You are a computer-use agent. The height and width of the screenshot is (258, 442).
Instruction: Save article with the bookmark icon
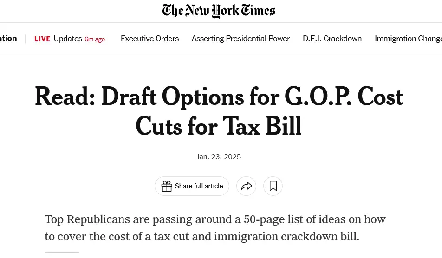click(x=273, y=186)
